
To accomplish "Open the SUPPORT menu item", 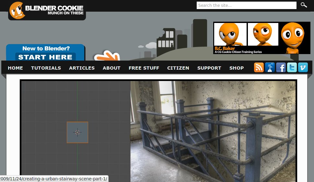I will (x=209, y=68).
